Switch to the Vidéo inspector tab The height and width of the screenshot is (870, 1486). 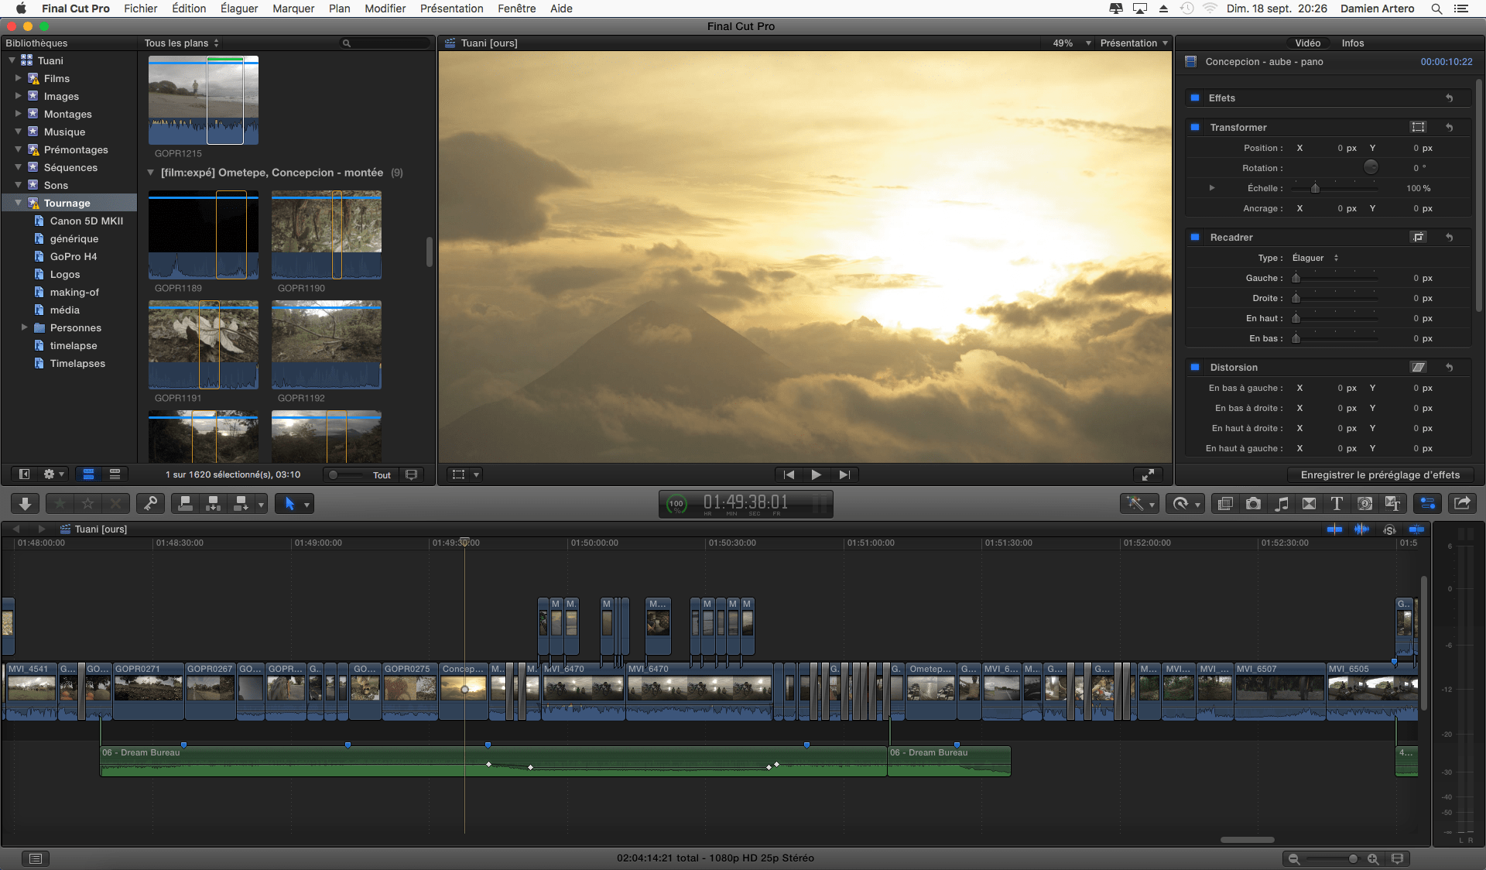[1308, 43]
